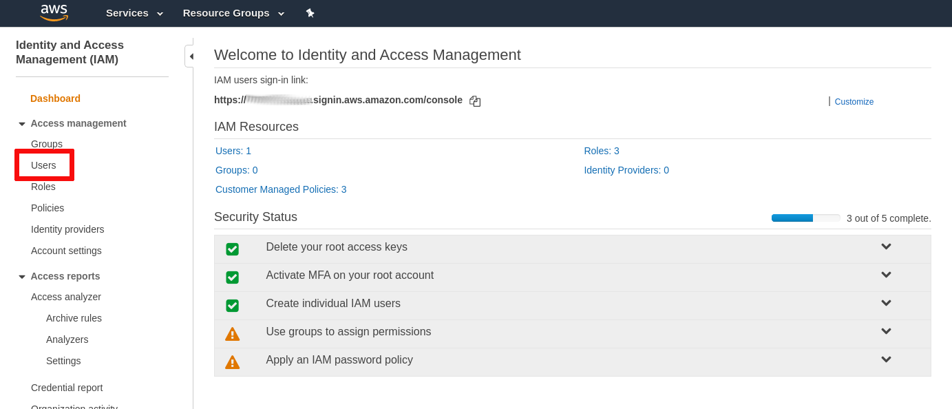Expand the Apply an IAM password policy chevron
This screenshot has height=409, width=952.
pyautogui.click(x=886, y=359)
